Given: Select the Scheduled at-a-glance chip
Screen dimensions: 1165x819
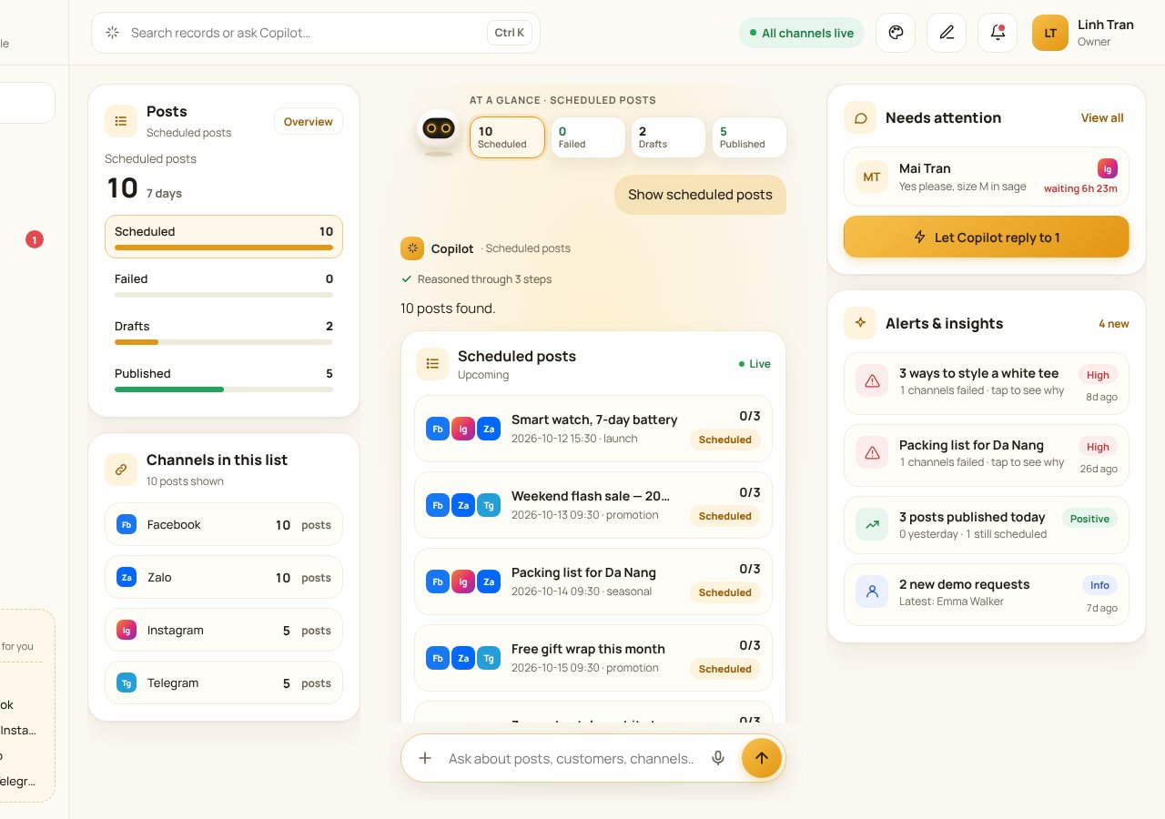Looking at the screenshot, I should point(507,137).
